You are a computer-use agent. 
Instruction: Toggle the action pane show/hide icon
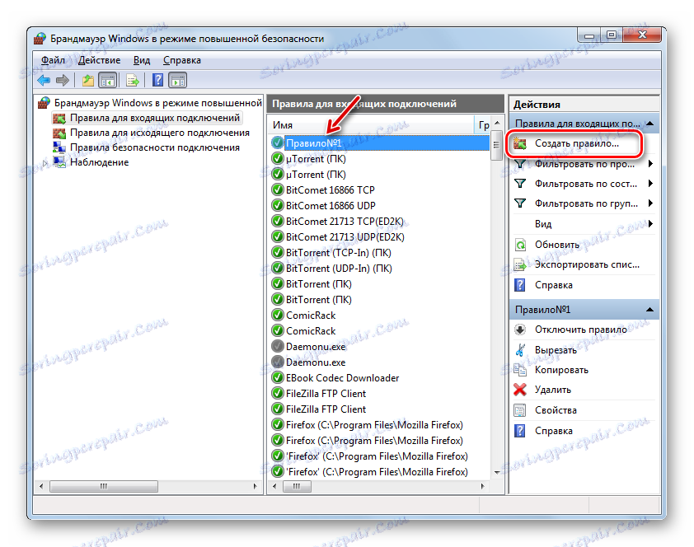[x=178, y=80]
